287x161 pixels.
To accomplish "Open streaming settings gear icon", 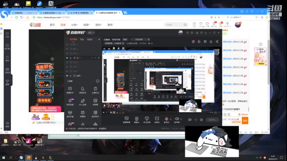I will pyautogui.click(x=201, y=120).
